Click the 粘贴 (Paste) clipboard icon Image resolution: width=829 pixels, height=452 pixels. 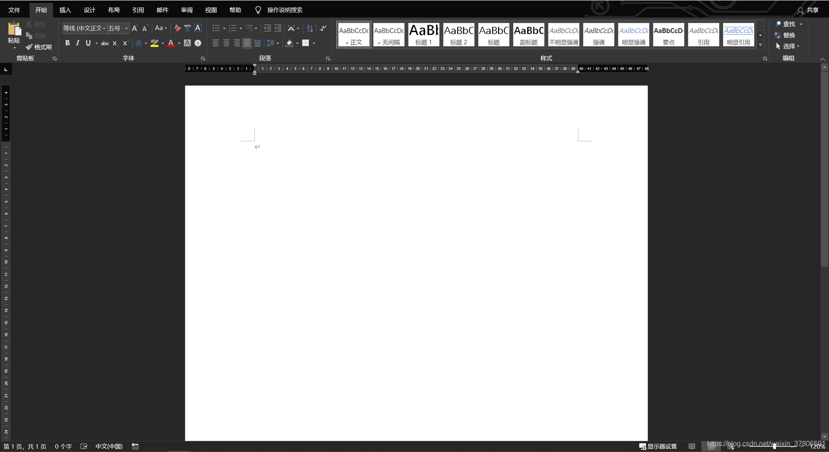(x=14, y=29)
